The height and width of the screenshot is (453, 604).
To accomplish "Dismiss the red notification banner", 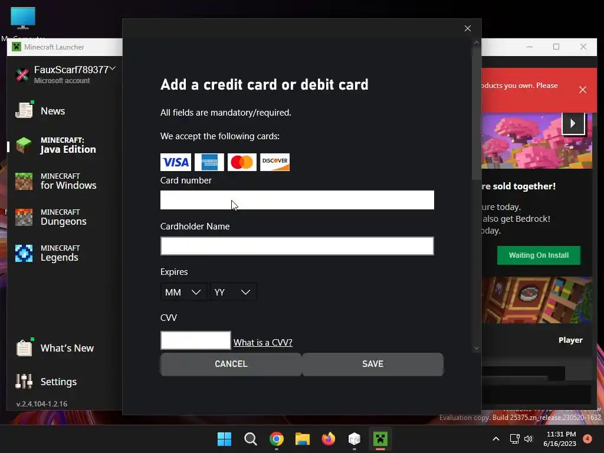I will [x=582, y=90].
